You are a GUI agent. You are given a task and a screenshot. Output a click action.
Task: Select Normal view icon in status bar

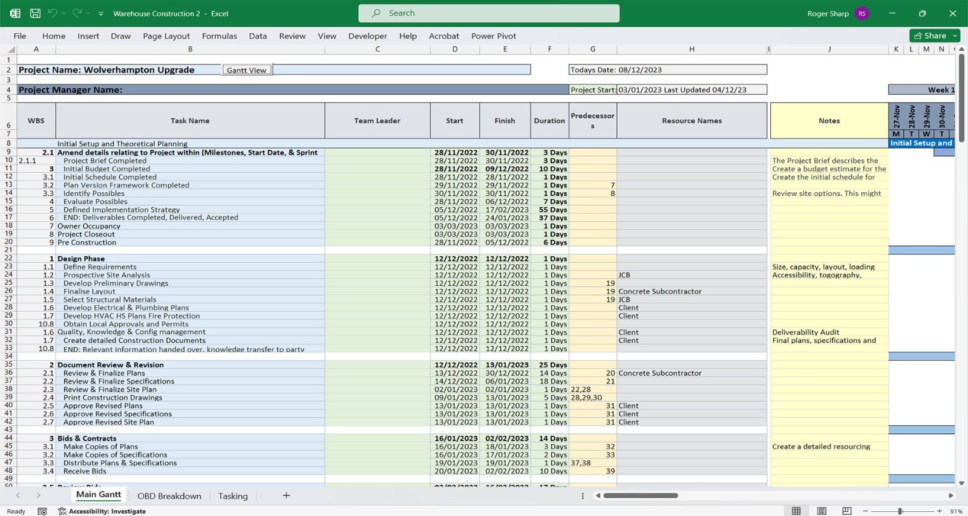[796, 511]
